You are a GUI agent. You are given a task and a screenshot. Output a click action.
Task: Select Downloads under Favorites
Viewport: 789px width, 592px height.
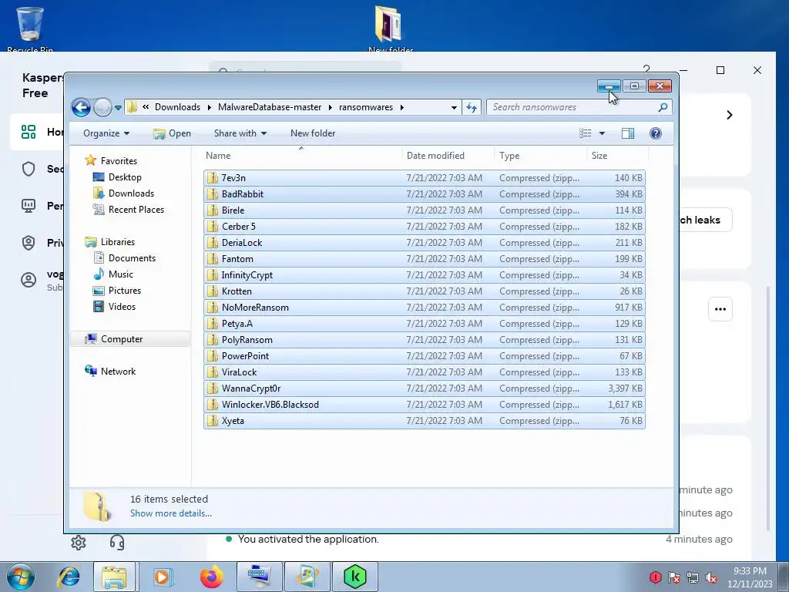[x=131, y=193]
